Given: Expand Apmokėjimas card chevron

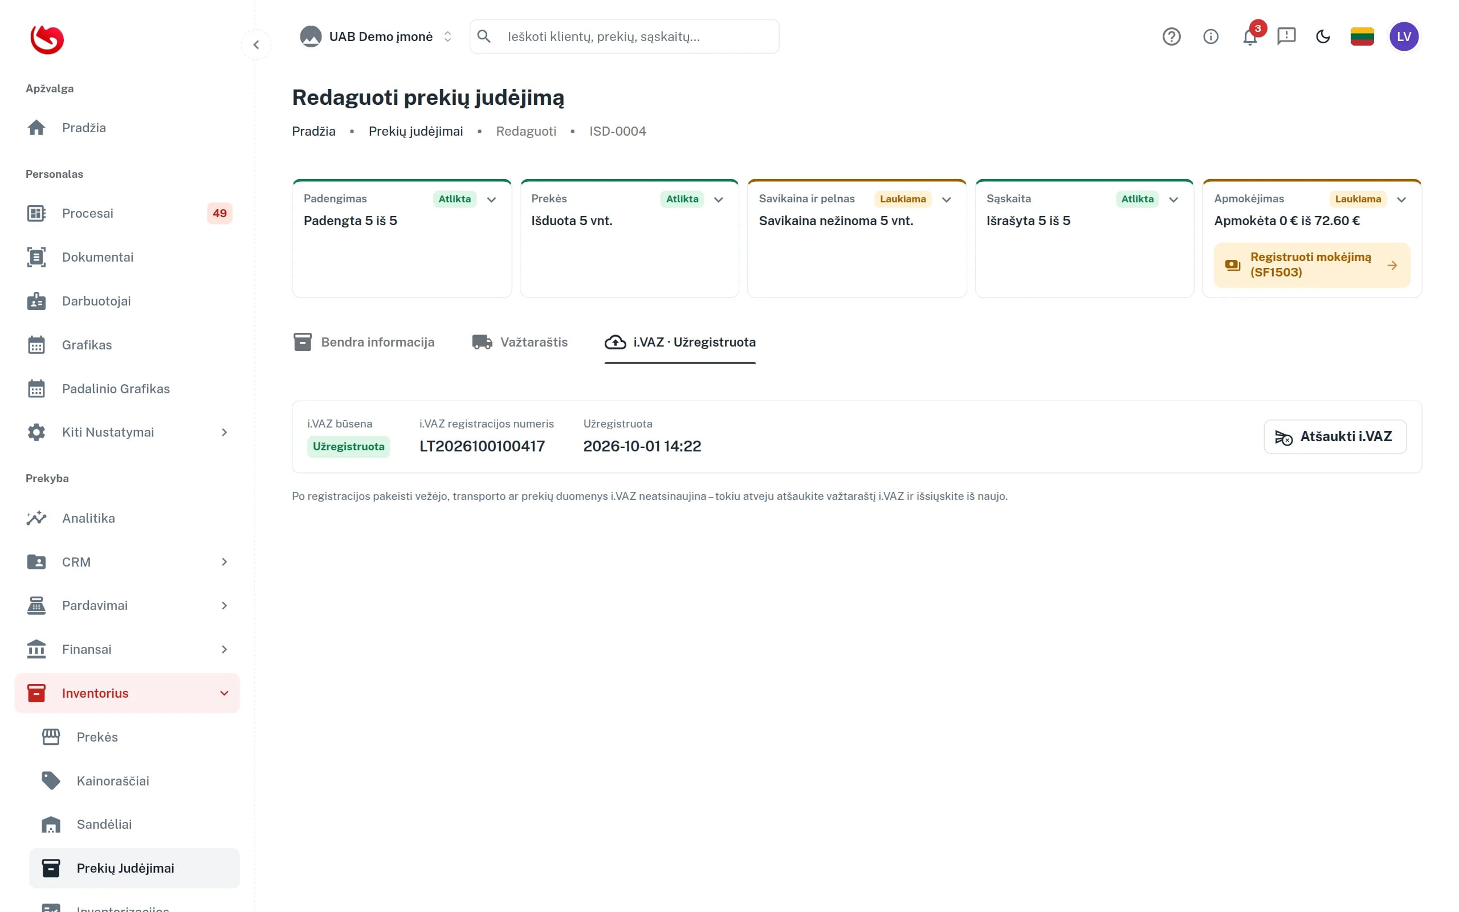Looking at the screenshot, I should coord(1401,199).
